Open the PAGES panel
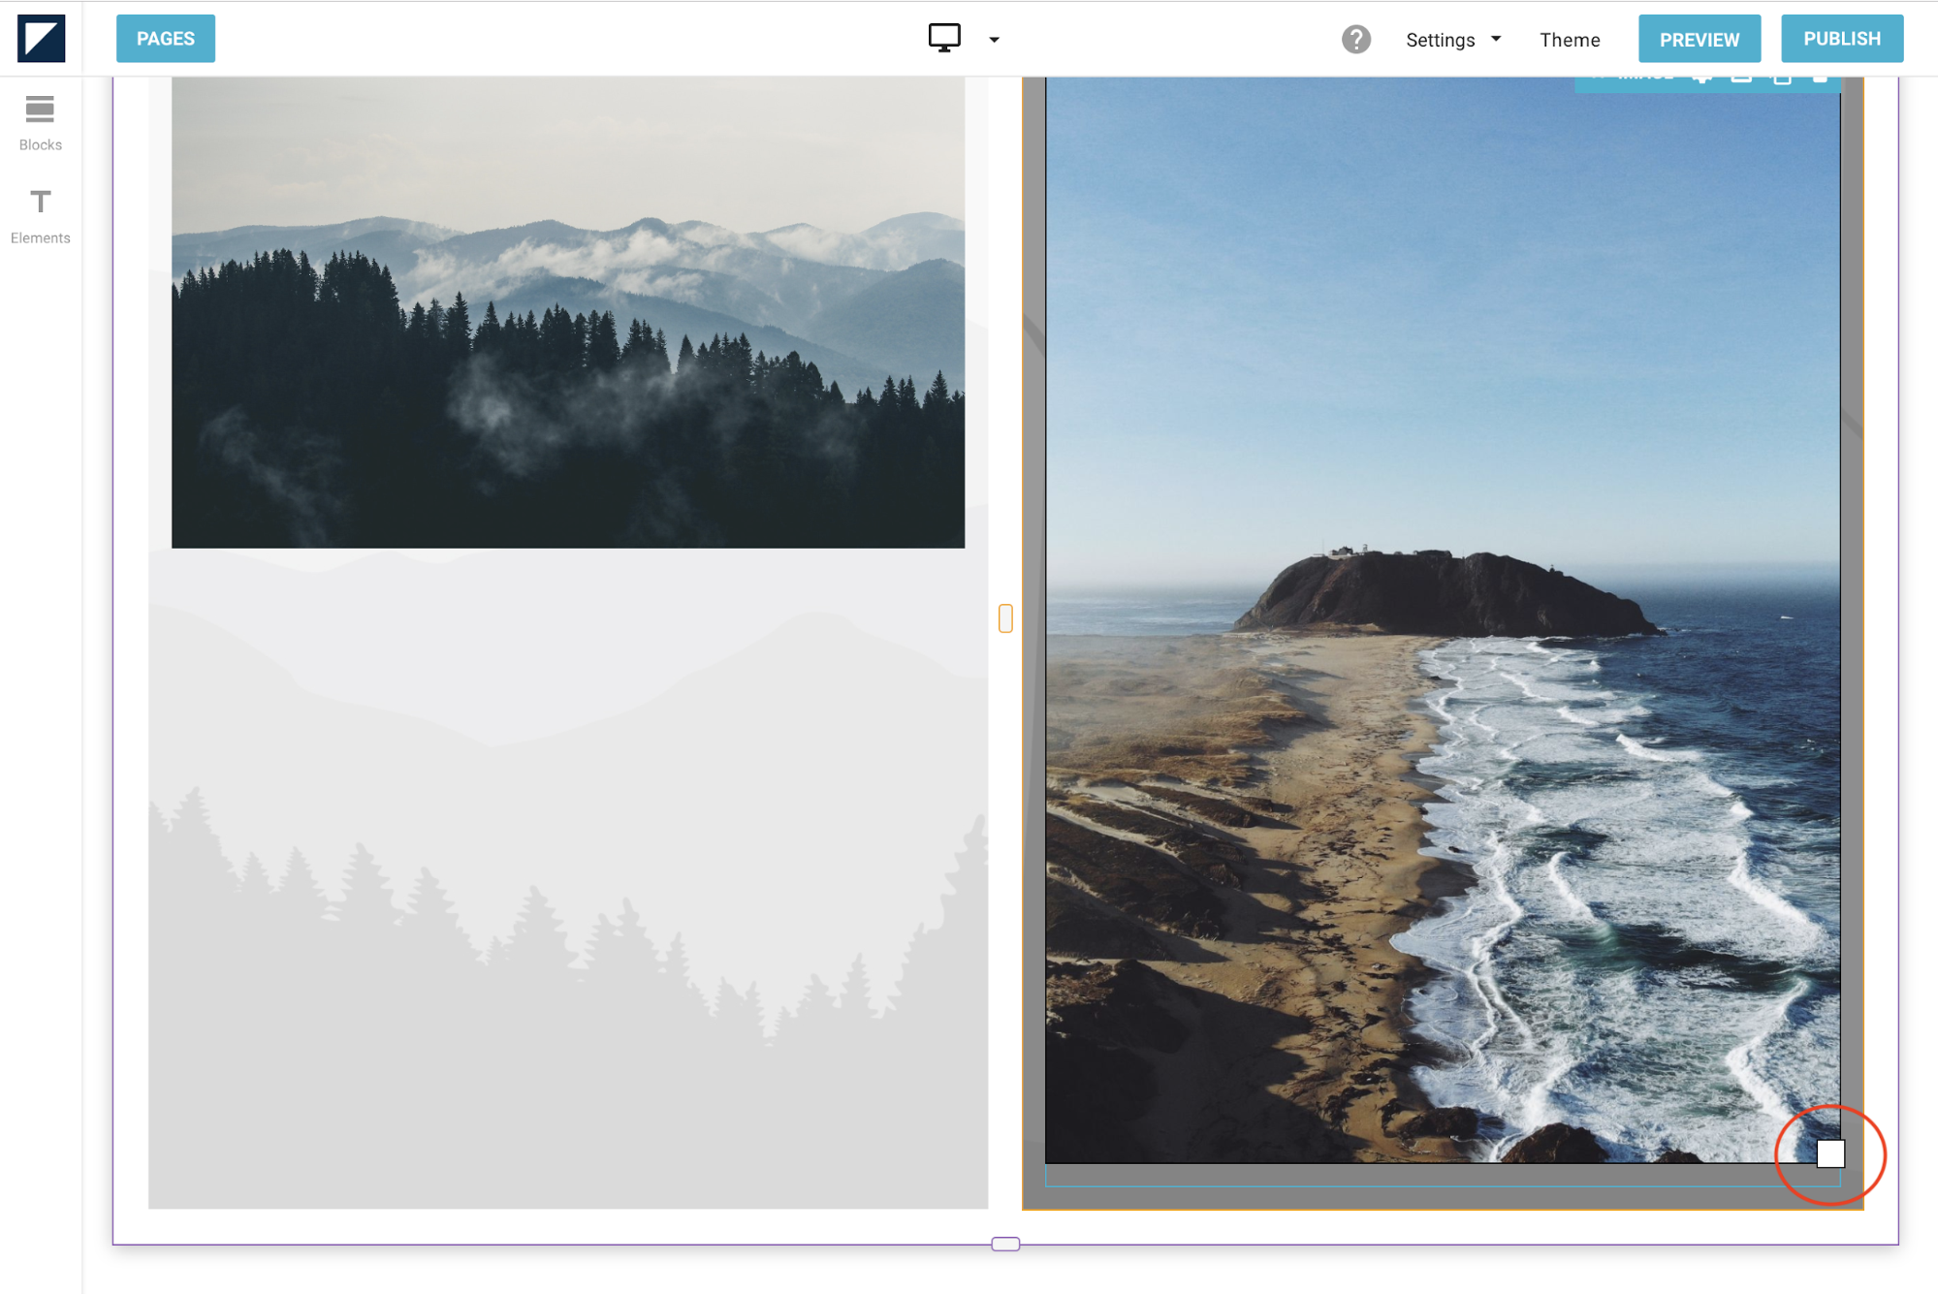The image size is (1938, 1294). 166,39
